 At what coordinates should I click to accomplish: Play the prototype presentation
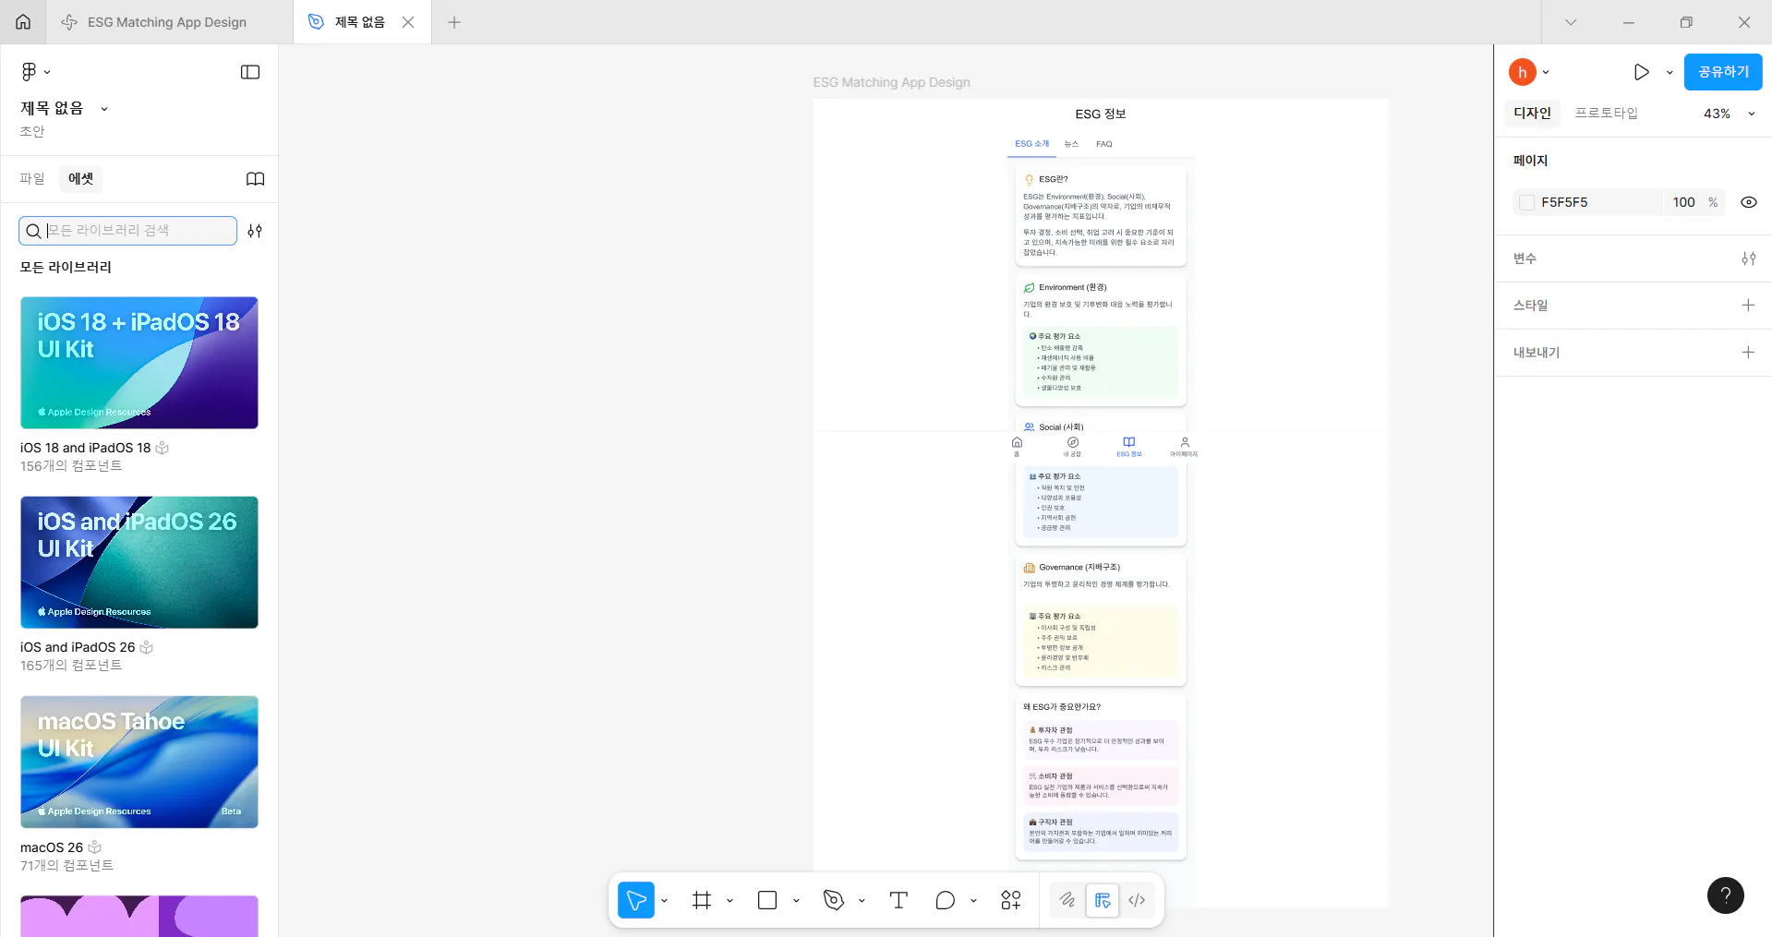tap(1641, 72)
